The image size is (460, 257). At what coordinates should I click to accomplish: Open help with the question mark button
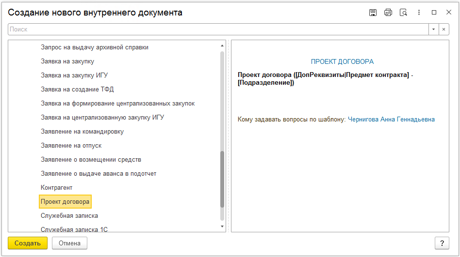tap(442, 243)
